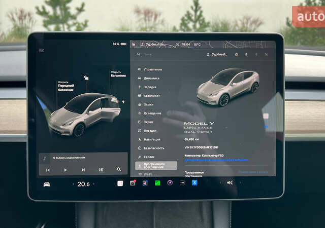Open the navigation maps app icon
325x228 pixels.
pos(145,183)
